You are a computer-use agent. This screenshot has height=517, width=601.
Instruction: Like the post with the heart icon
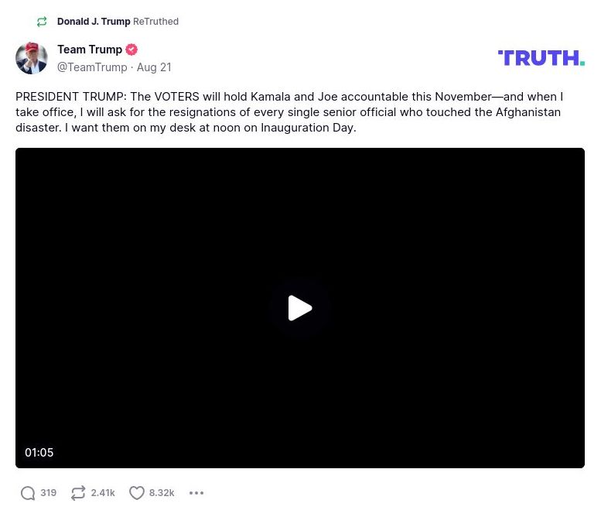point(137,493)
